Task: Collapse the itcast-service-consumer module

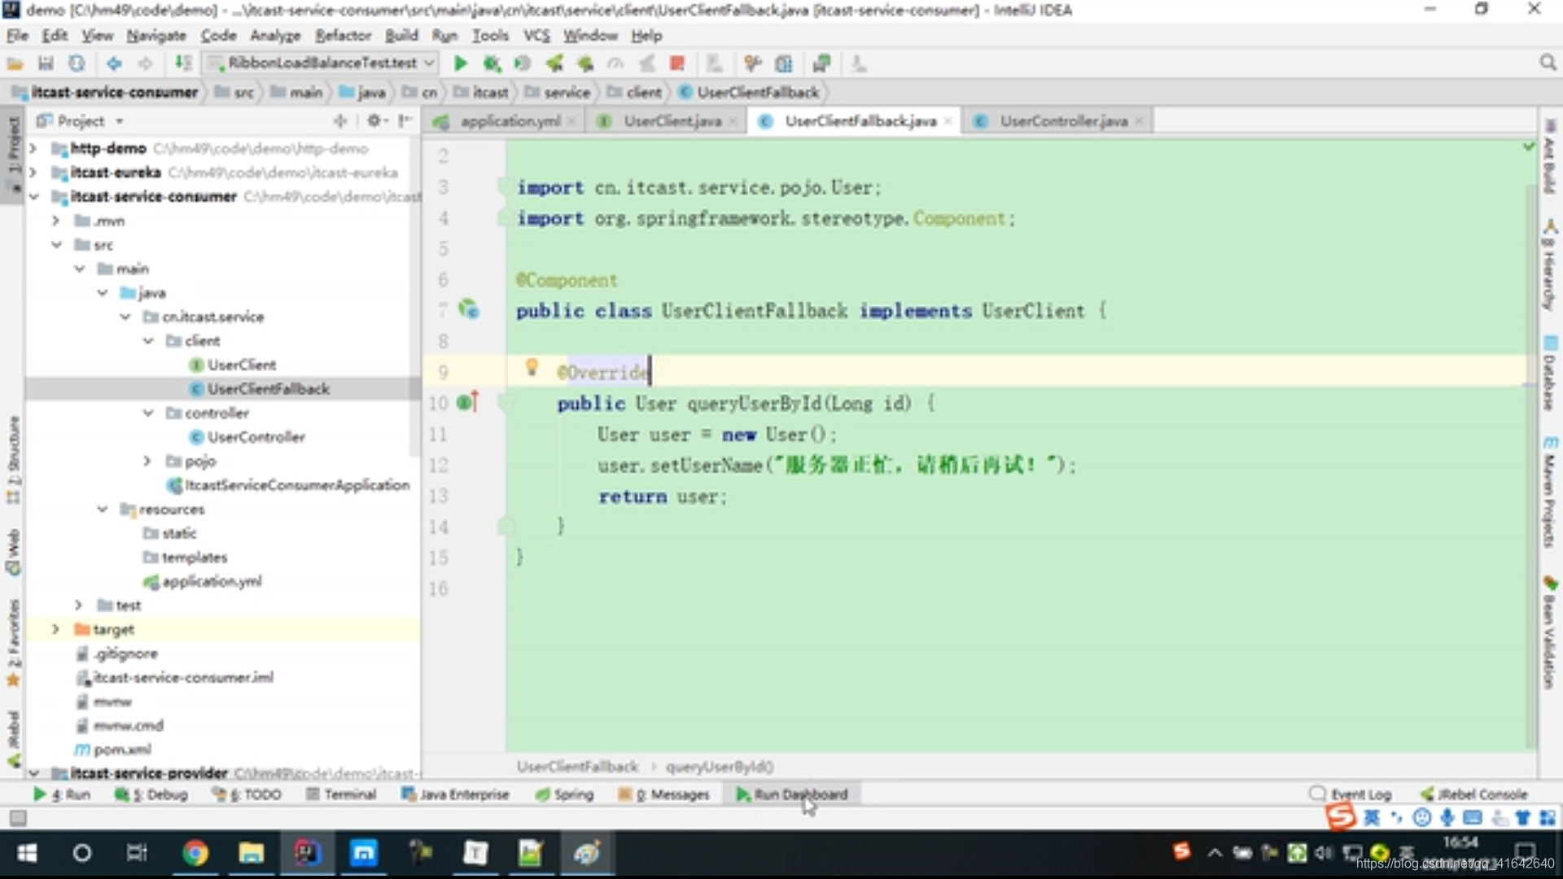Action: tap(33, 196)
